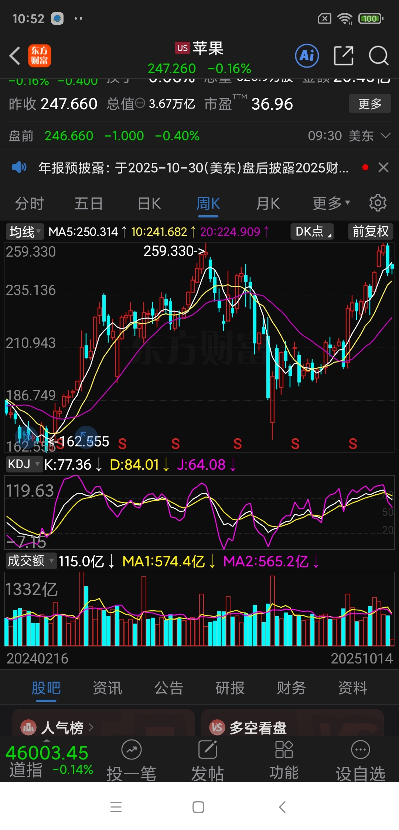Open the 研报 tab
399x830 pixels.
[x=230, y=688]
